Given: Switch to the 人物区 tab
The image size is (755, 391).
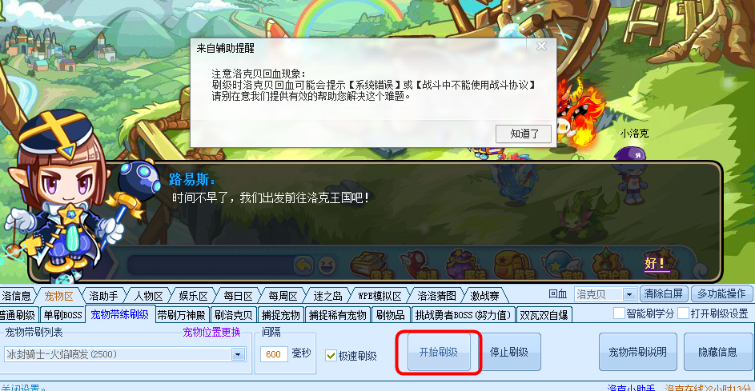Looking at the screenshot, I should [x=148, y=295].
